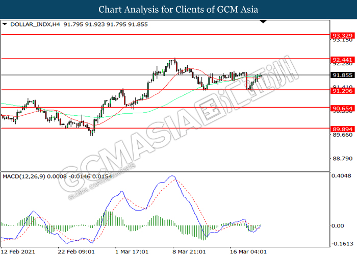Viewport: 357px width, 255px height.
Task: Select the 91.296 support price label
Action: [342, 90]
